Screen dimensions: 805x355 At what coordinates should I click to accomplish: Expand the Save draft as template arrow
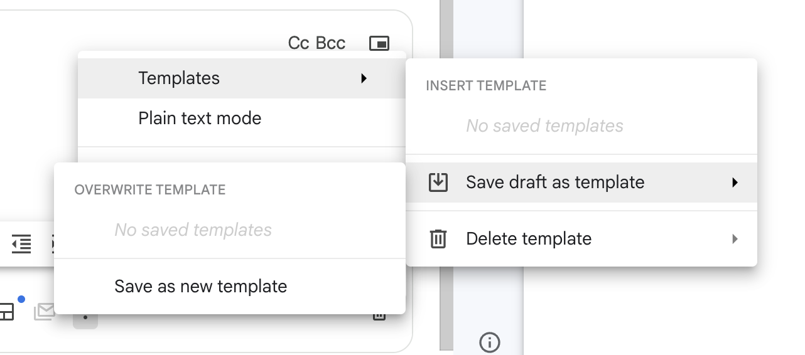point(735,183)
